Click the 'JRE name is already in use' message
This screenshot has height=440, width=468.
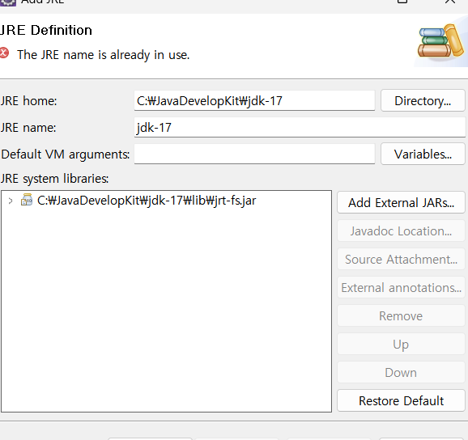(104, 55)
